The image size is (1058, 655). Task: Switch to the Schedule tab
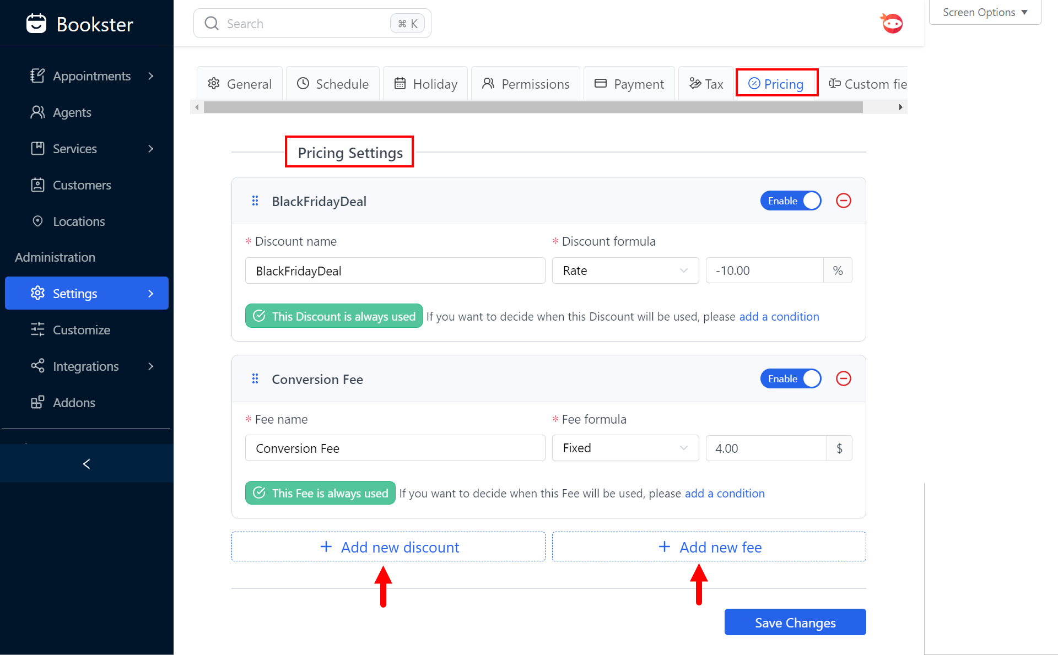click(x=333, y=84)
